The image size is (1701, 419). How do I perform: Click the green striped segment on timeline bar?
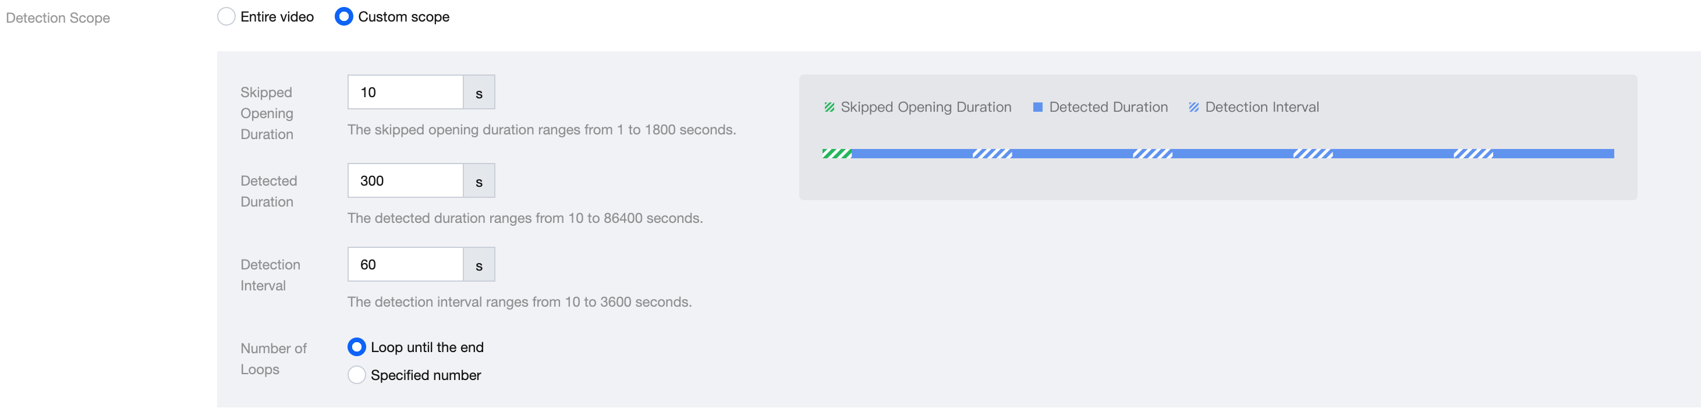837,154
